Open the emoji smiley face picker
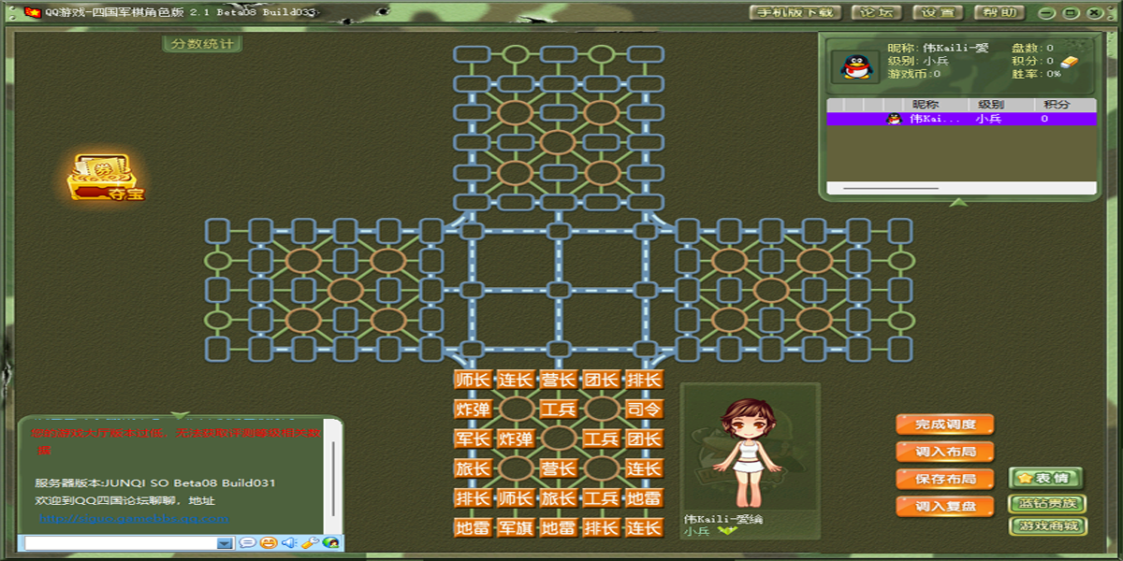Image resolution: width=1123 pixels, height=561 pixels. click(268, 542)
